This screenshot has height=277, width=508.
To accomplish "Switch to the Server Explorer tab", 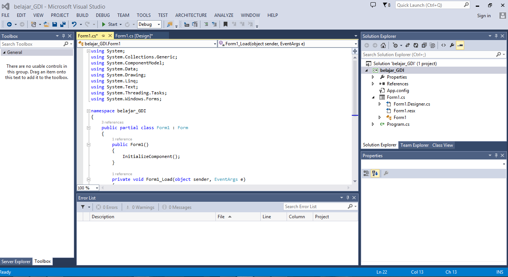I will (x=16, y=262).
